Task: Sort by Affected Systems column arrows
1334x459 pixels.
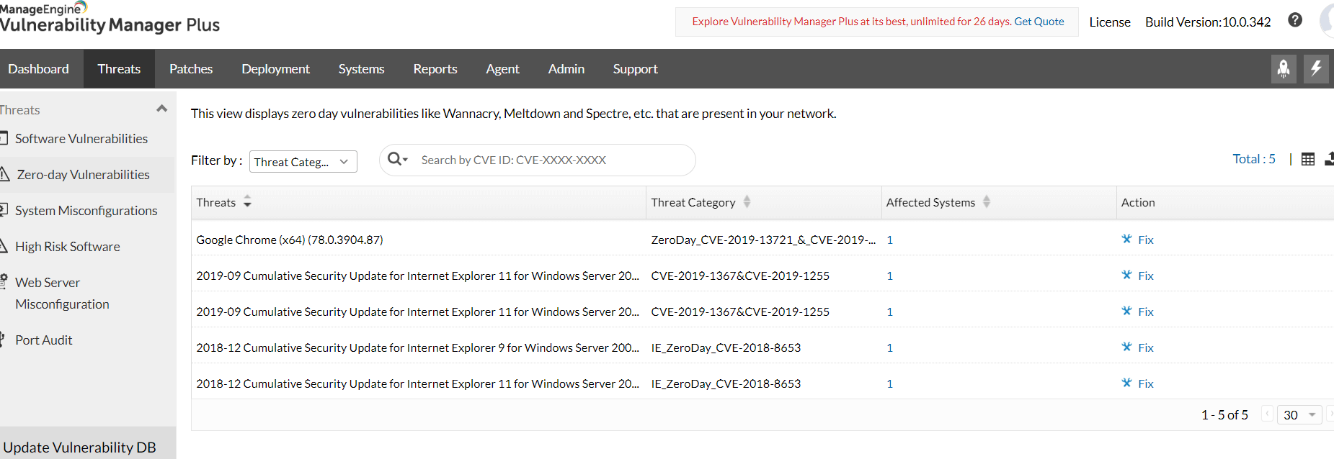Action: [x=987, y=202]
